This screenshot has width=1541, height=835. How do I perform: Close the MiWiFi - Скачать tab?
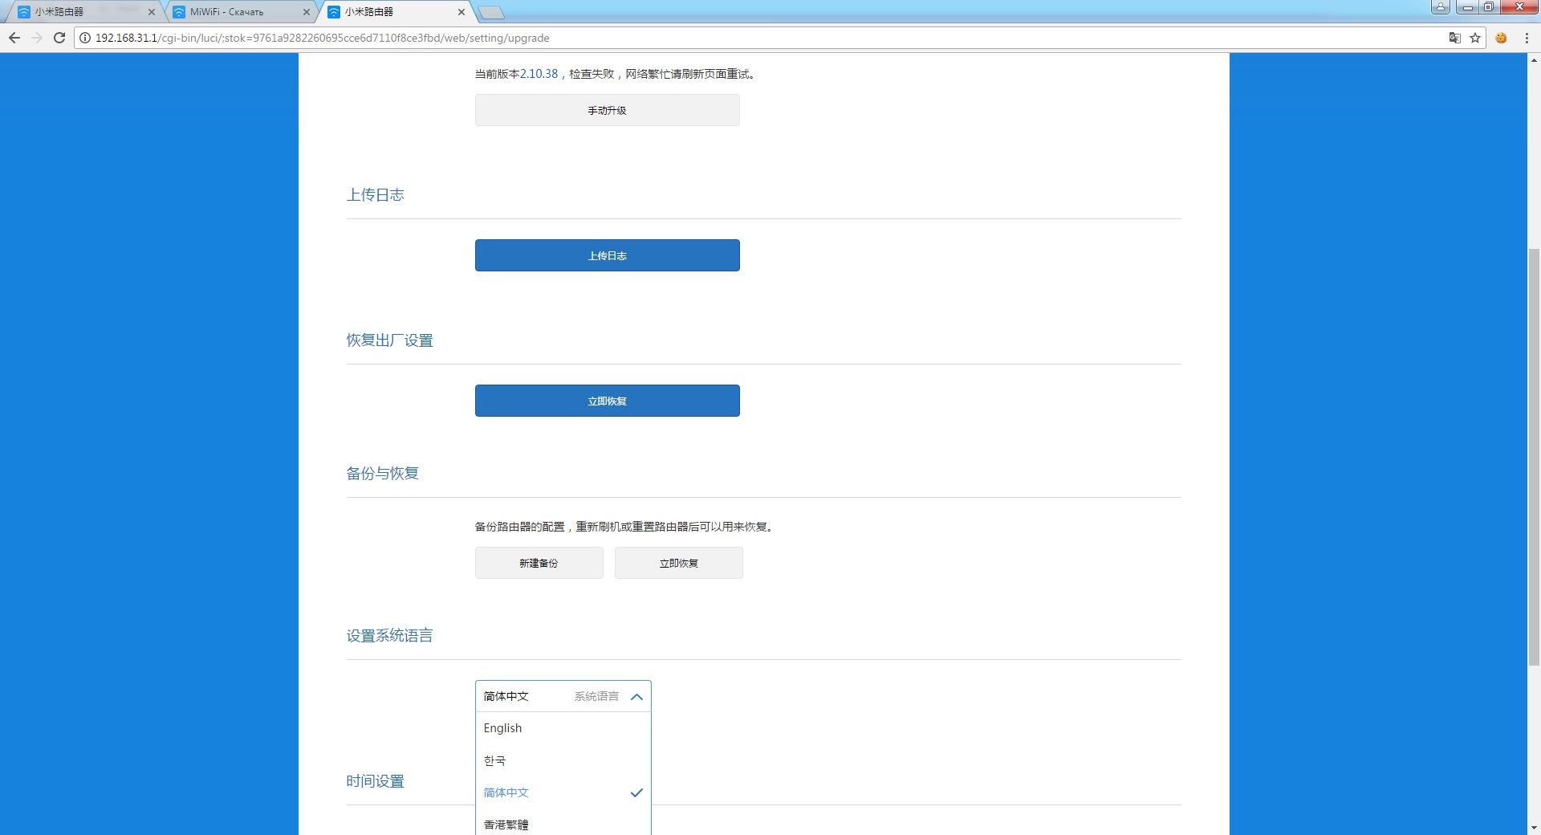click(306, 12)
